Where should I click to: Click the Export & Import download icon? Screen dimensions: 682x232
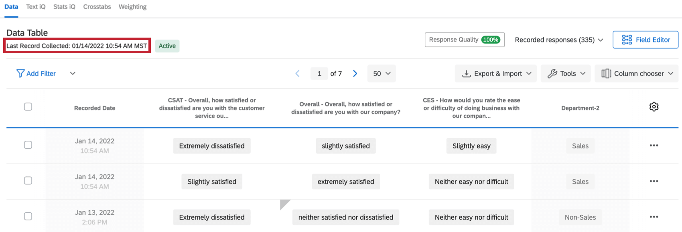click(x=467, y=73)
